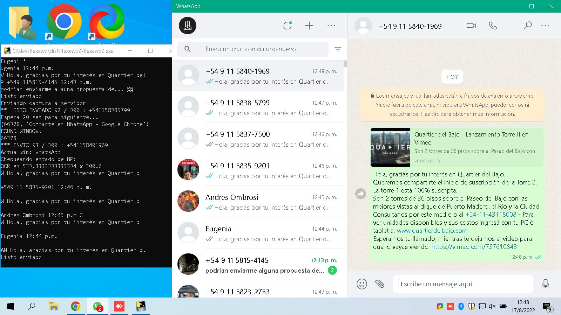Open www.quartierdelbajo.com link
Viewport: 561px width, 315px height.
[x=432, y=231]
